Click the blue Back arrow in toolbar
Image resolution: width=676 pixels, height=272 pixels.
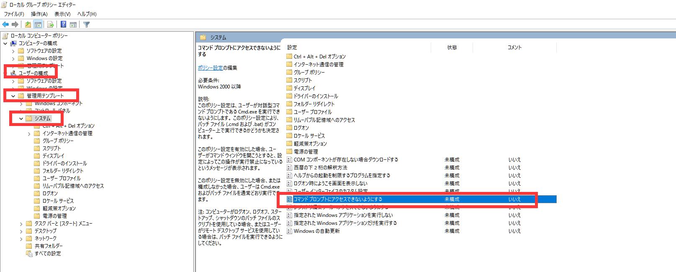5,25
